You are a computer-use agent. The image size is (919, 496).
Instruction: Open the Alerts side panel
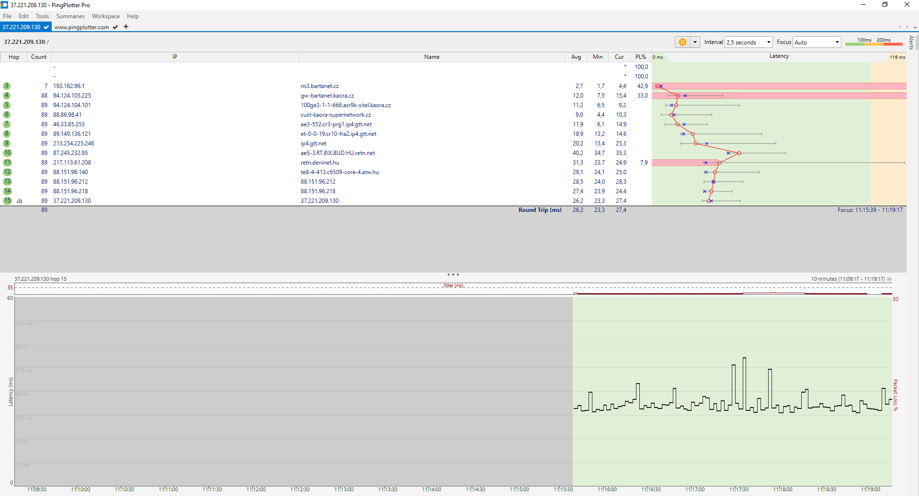[911, 43]
